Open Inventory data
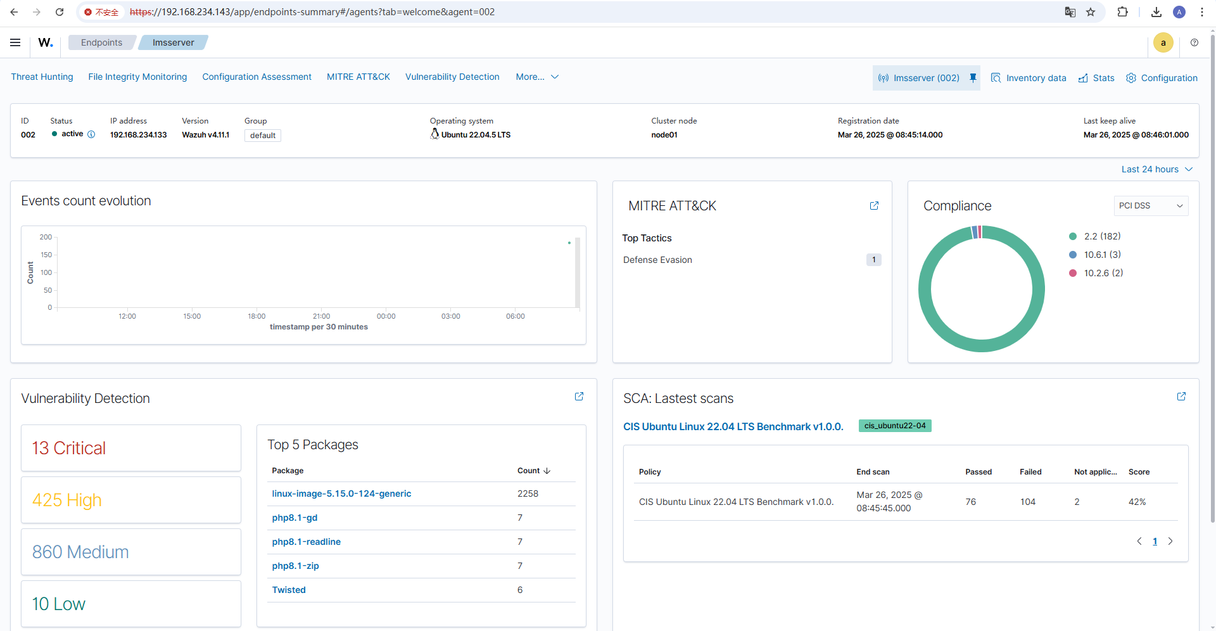Screen dimensions: 1216x631 (x=1029, y=78)
